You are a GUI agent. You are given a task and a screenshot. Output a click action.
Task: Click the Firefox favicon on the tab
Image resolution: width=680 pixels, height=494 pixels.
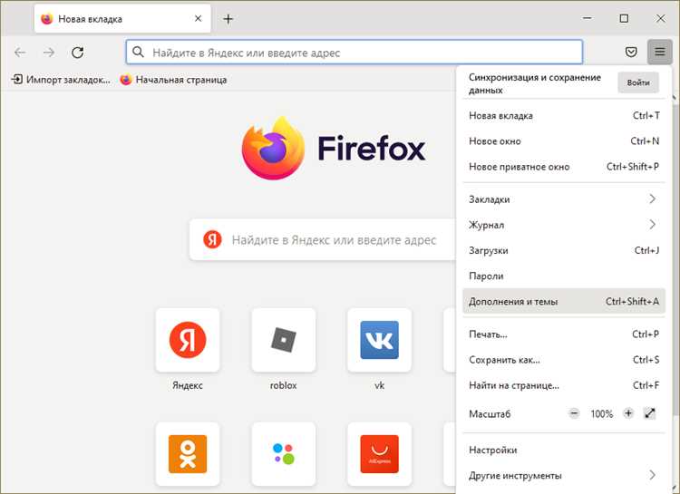[46, 19]
